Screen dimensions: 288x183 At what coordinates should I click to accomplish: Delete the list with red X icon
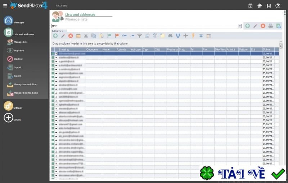coord(263,26)
